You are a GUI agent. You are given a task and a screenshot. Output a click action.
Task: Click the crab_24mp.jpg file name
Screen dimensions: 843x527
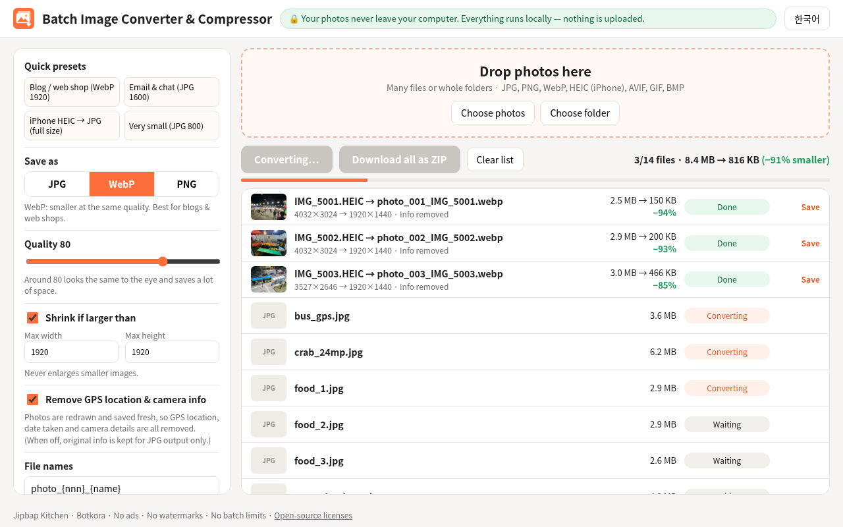(329, 352)
